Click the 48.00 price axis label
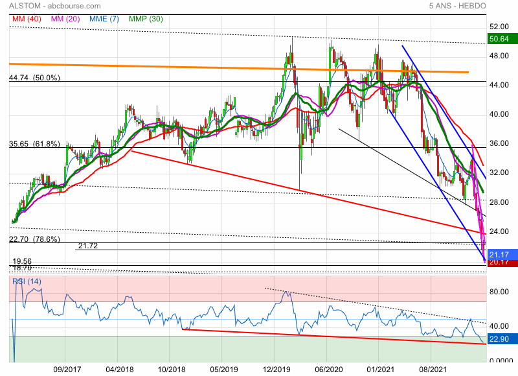 pyautogui.click(x=499, y=56)
